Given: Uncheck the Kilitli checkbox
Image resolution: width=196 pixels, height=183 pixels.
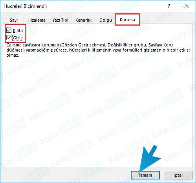Looking at the screenshot, I should (9, 30).
